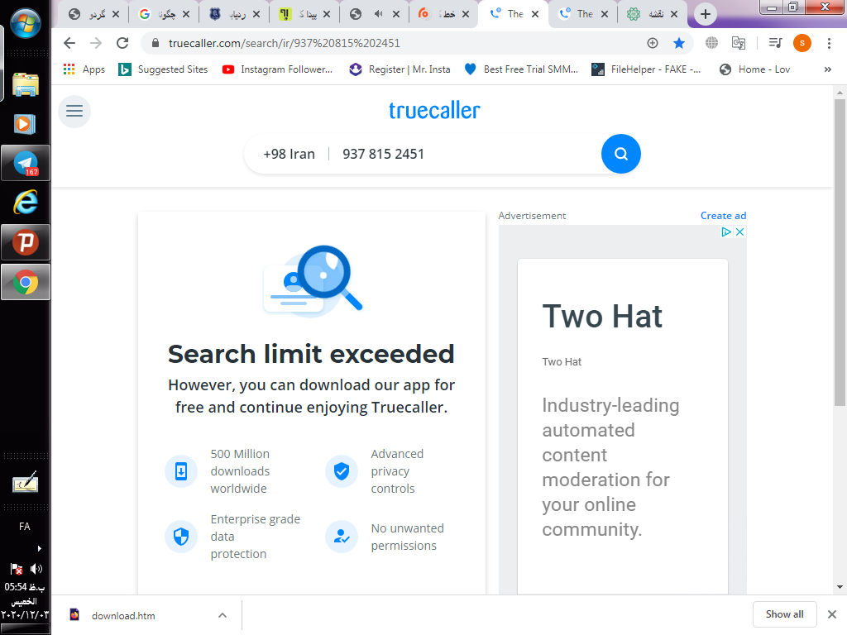Click the address bar URL
Viewport: 847px width, 635px height.
(285, 43)
